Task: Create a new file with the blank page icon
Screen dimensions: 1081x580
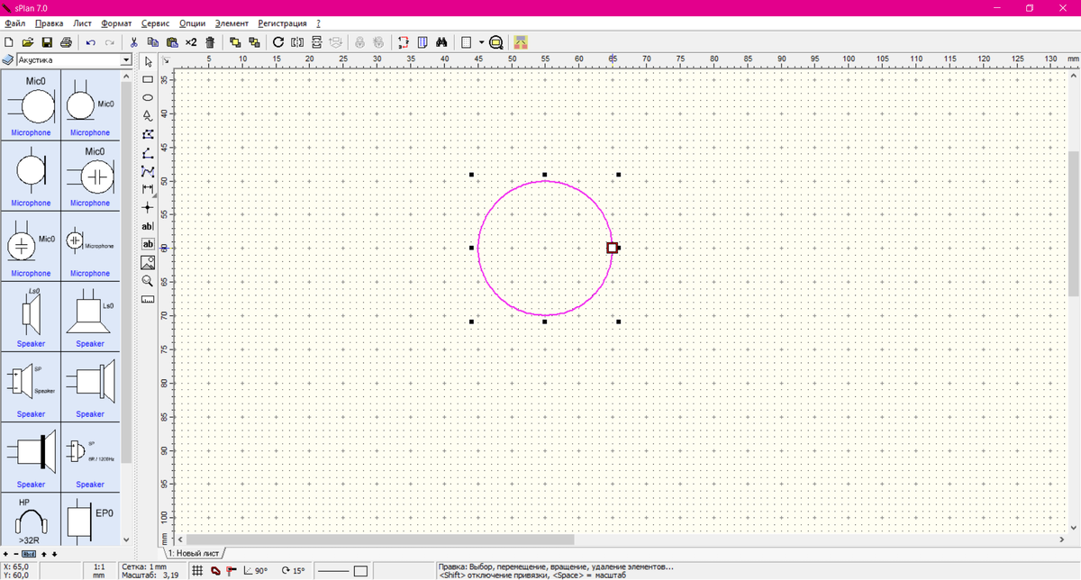Action: click(x=9, y=42)
